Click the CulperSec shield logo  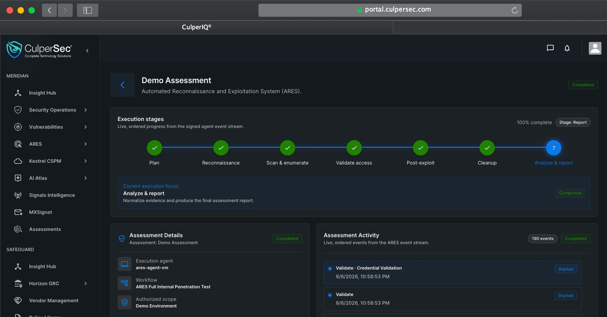point(14,50)
